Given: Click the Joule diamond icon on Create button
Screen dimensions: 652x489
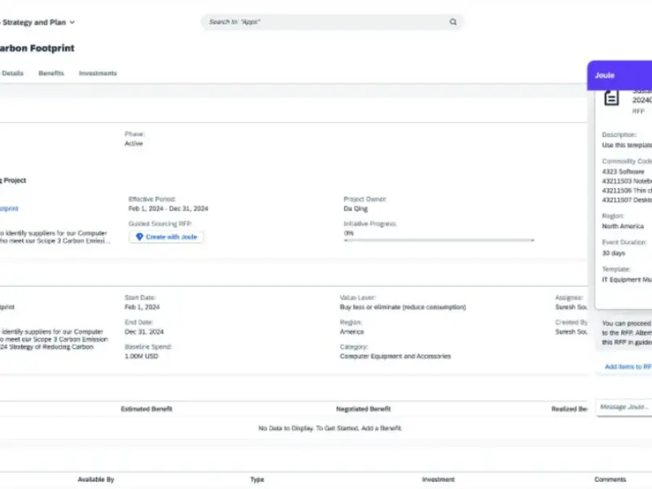Looking at the screenshot, I should point(139,236).
